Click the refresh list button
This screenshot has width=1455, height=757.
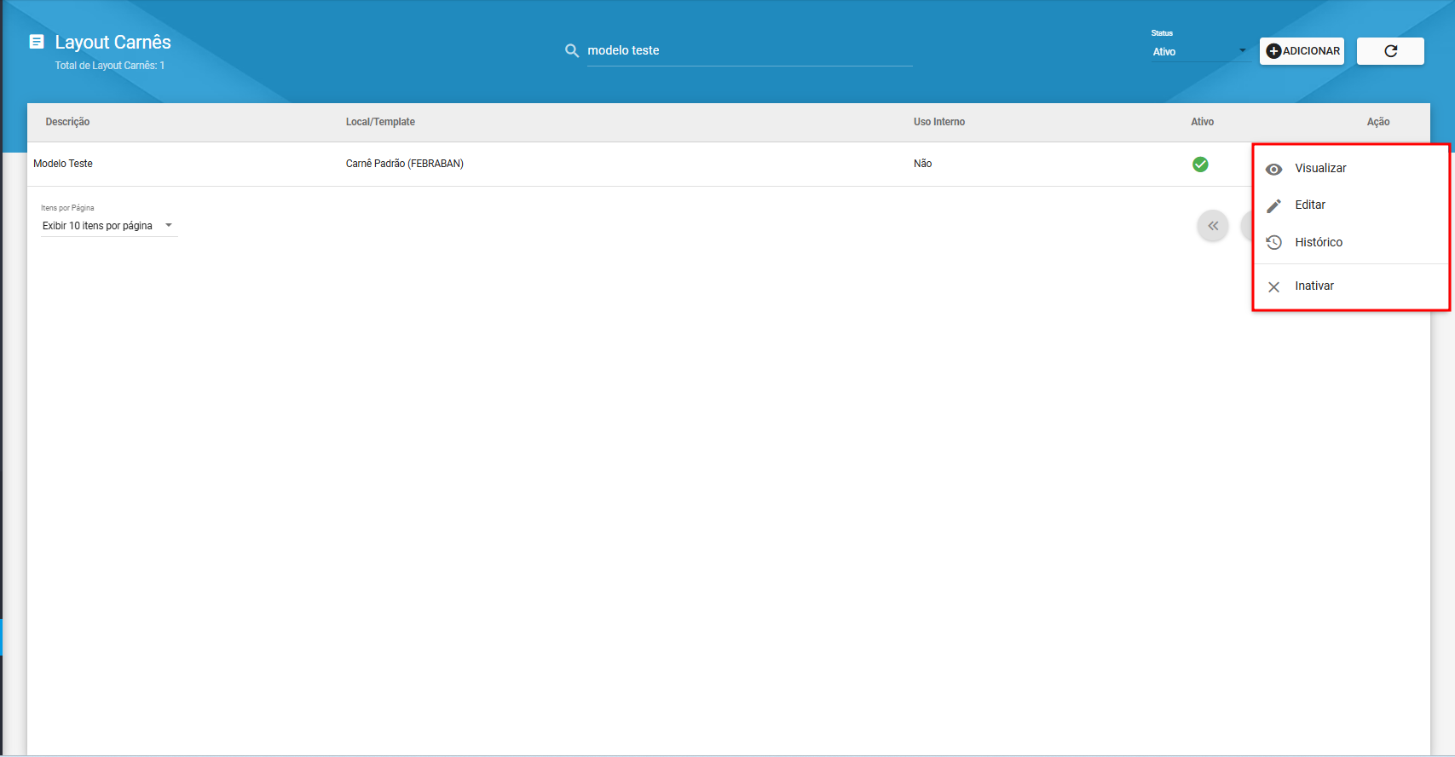[1390, 51]
